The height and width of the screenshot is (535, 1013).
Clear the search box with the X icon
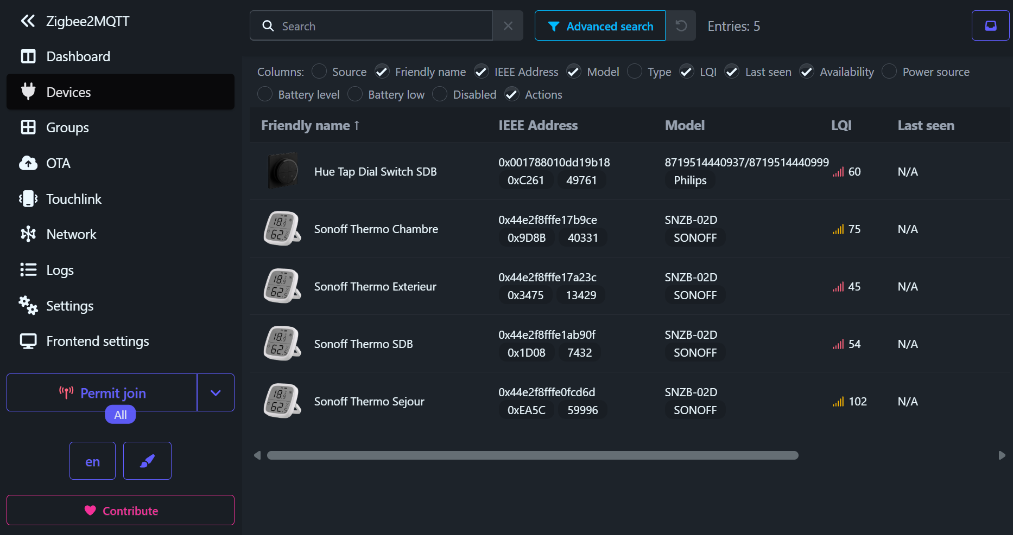(508, 25)
